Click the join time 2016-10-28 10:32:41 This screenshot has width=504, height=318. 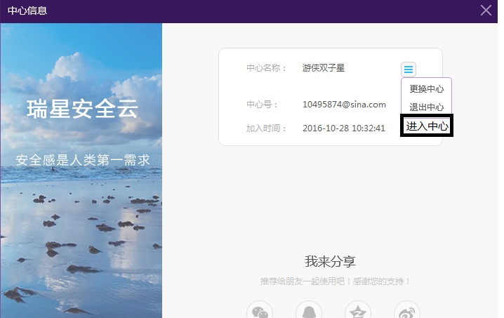(344, 128)
